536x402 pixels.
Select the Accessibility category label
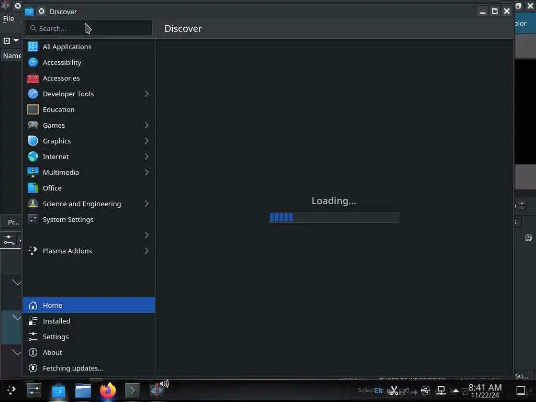point(62,63)
